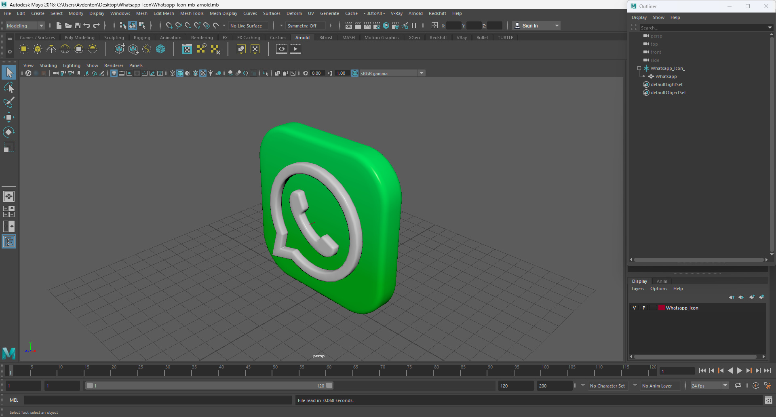The height and width of the screenshot is (417, 776).
Task: Click MEL command language toggle button
Action: 14,400
